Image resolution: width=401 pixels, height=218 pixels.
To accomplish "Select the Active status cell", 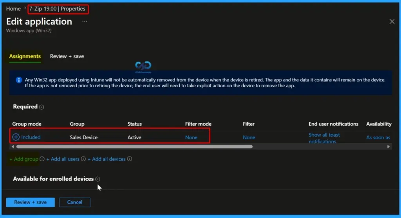I will click(134, 137).
